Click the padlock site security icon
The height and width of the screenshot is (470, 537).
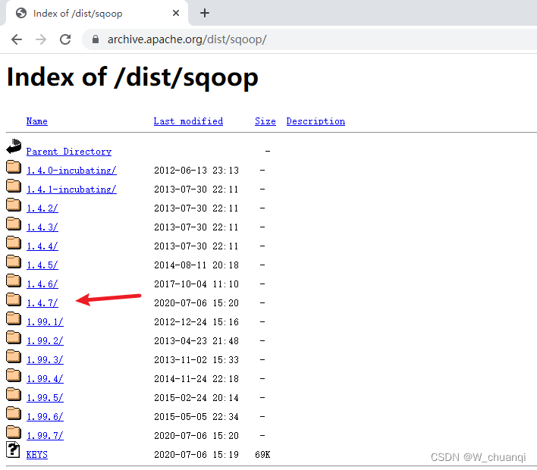point(96,39)
